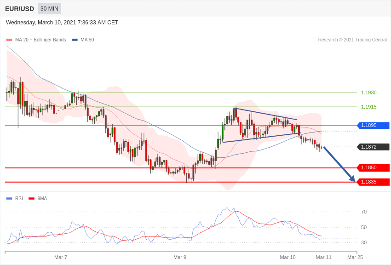This screenshot has height=265, width=391.
Task: Click the Mar 9 date axis label
Action: (180, 257)
